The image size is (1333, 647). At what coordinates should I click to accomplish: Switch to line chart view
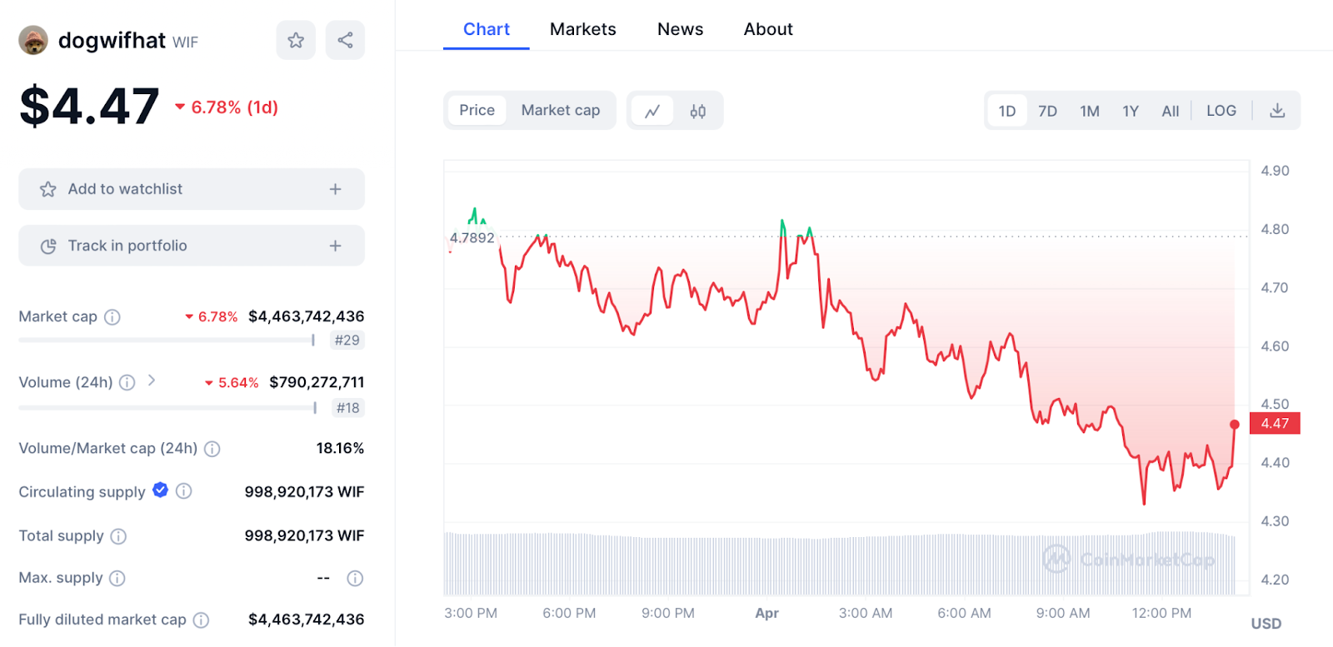(652, 111)
